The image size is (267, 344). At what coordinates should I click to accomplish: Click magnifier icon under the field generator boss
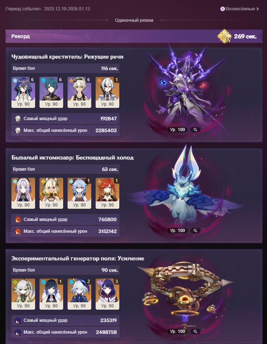[x=195, y=331]
